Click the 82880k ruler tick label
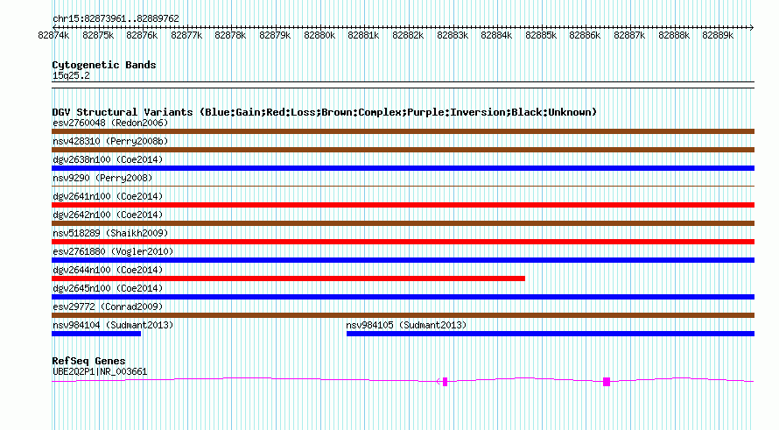Viewport: 779px width, 430px height. [x=319, y=35]
